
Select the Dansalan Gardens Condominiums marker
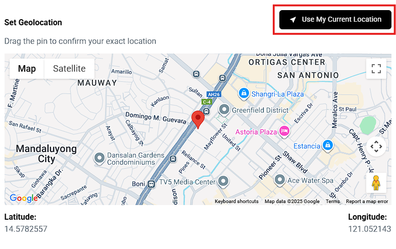pos(100,158)
